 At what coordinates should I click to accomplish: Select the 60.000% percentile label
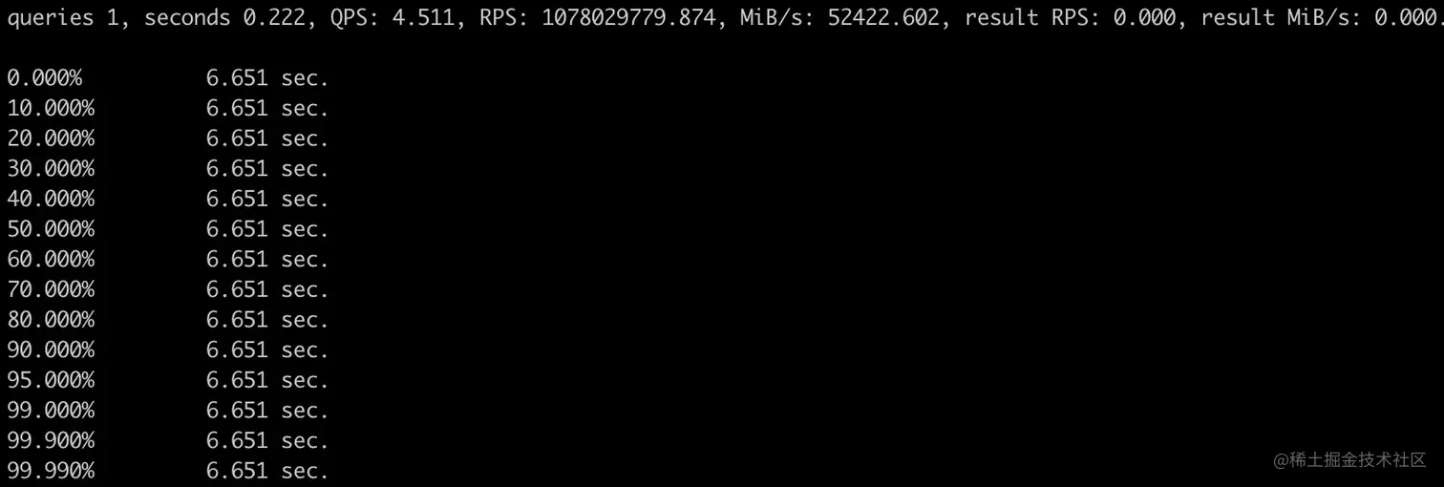point(51,260)
